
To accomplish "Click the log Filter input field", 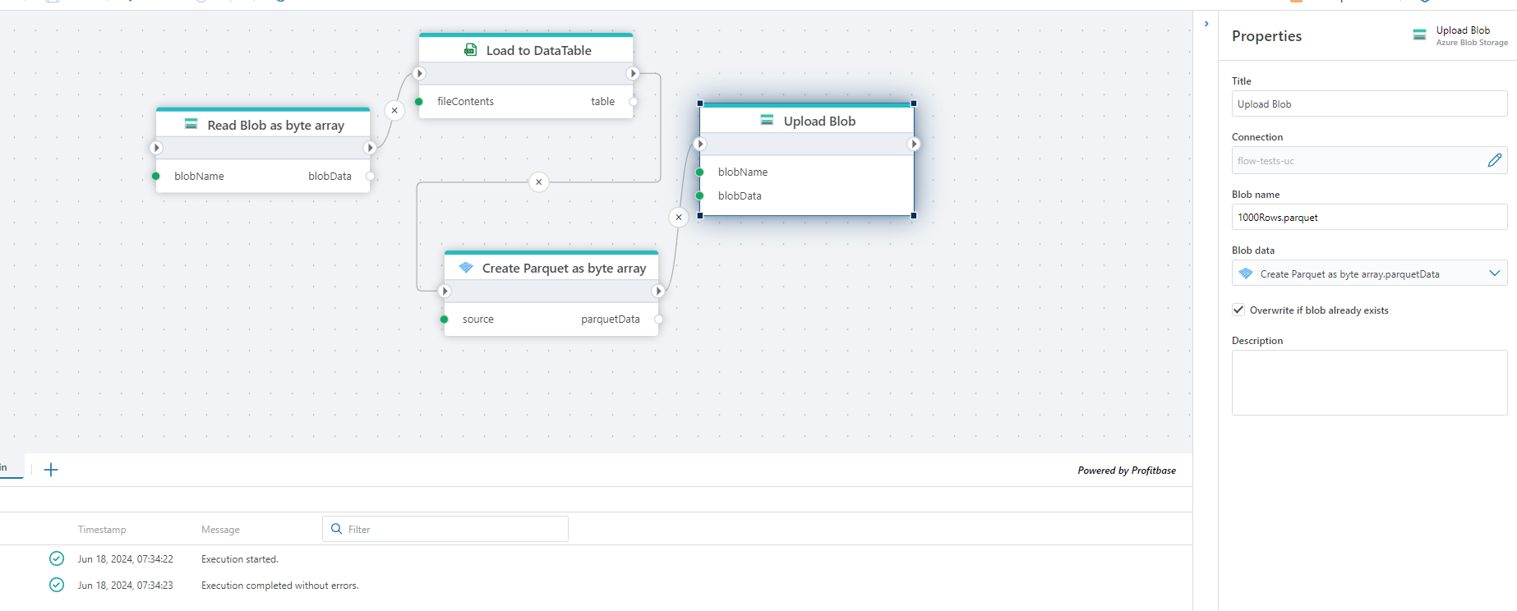I will click(x=445, y=529).
